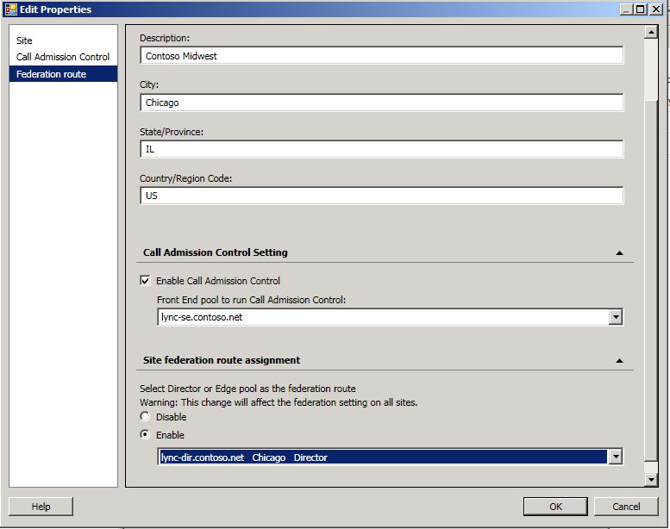Maximize the Edit Properties window
This screenshot has height=529, width=670.
(641, 9)
